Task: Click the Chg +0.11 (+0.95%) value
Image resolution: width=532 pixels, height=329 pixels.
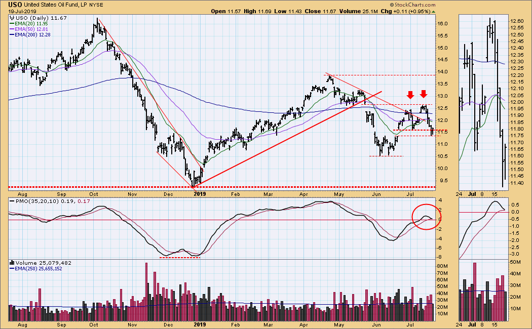Action: (406, 11)
